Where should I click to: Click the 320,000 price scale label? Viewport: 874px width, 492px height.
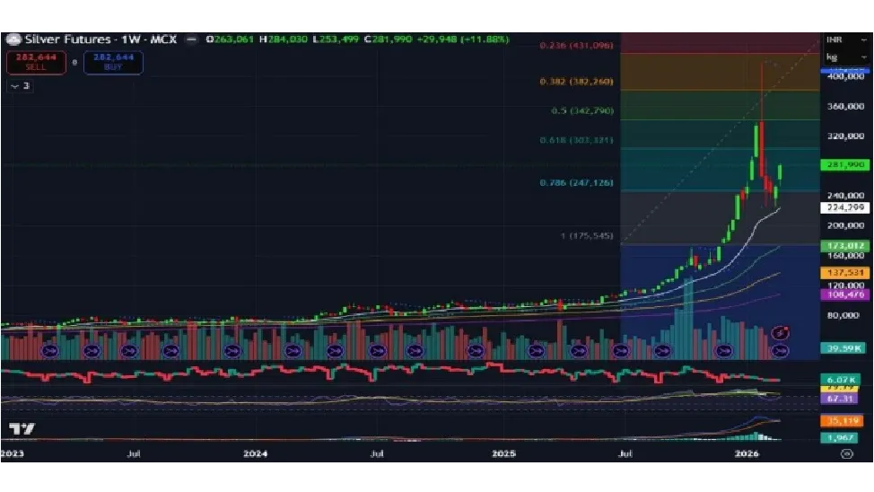[x=845, y=136]
